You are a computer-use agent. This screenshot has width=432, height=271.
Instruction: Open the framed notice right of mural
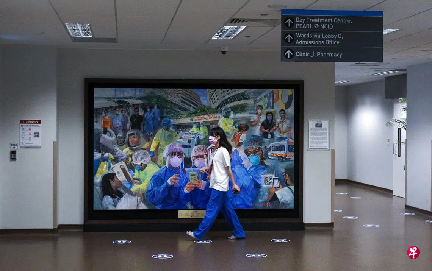[318, 135]
